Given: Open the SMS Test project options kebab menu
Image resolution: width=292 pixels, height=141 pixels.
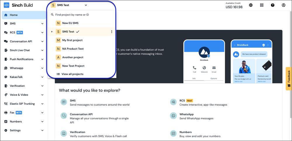Looking at the screenshot, I should coord(112,32).
